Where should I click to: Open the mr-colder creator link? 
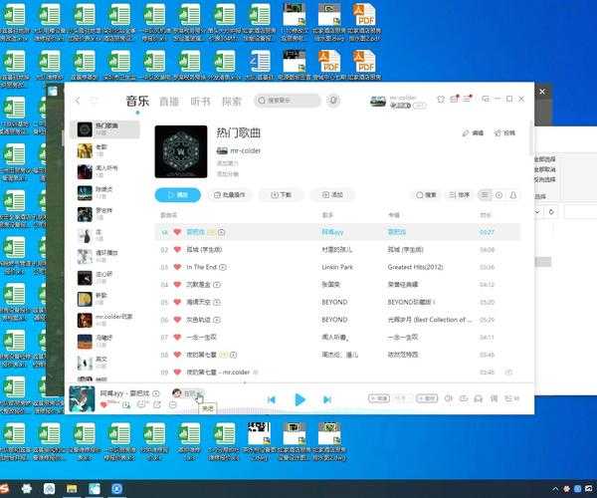[x=246, y=150]
